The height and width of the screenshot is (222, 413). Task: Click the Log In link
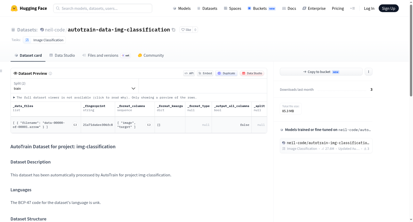(369, 9)
